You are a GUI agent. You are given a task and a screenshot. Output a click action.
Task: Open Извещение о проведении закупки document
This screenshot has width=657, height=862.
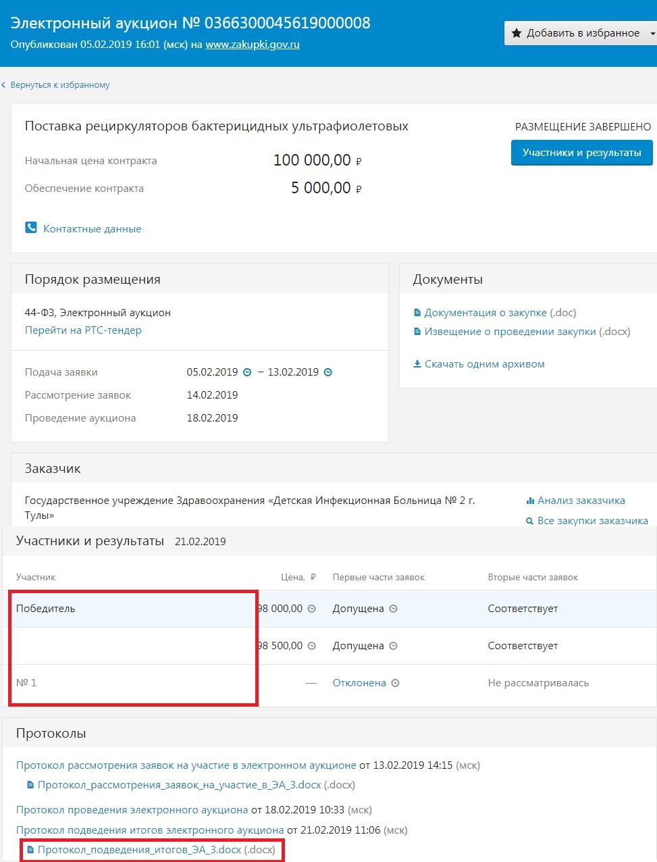pyautogui.click(x=510, y=332)
